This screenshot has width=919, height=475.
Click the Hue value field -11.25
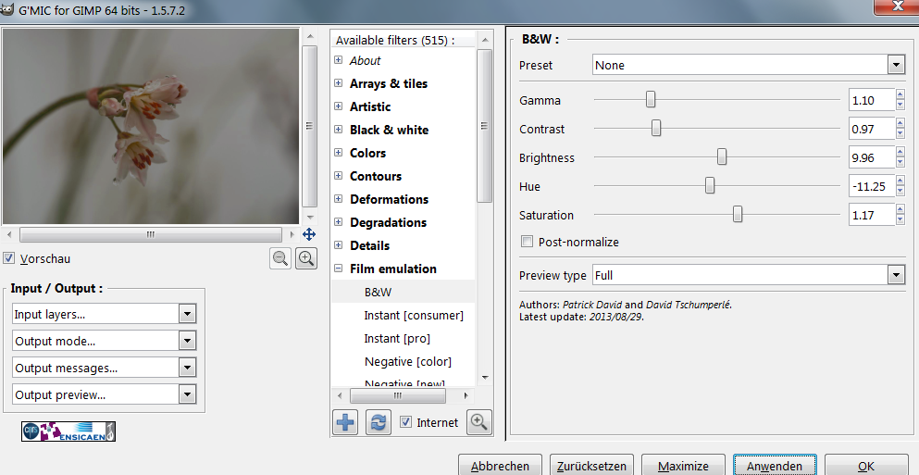pyautogui.click(x=872, y=186)
